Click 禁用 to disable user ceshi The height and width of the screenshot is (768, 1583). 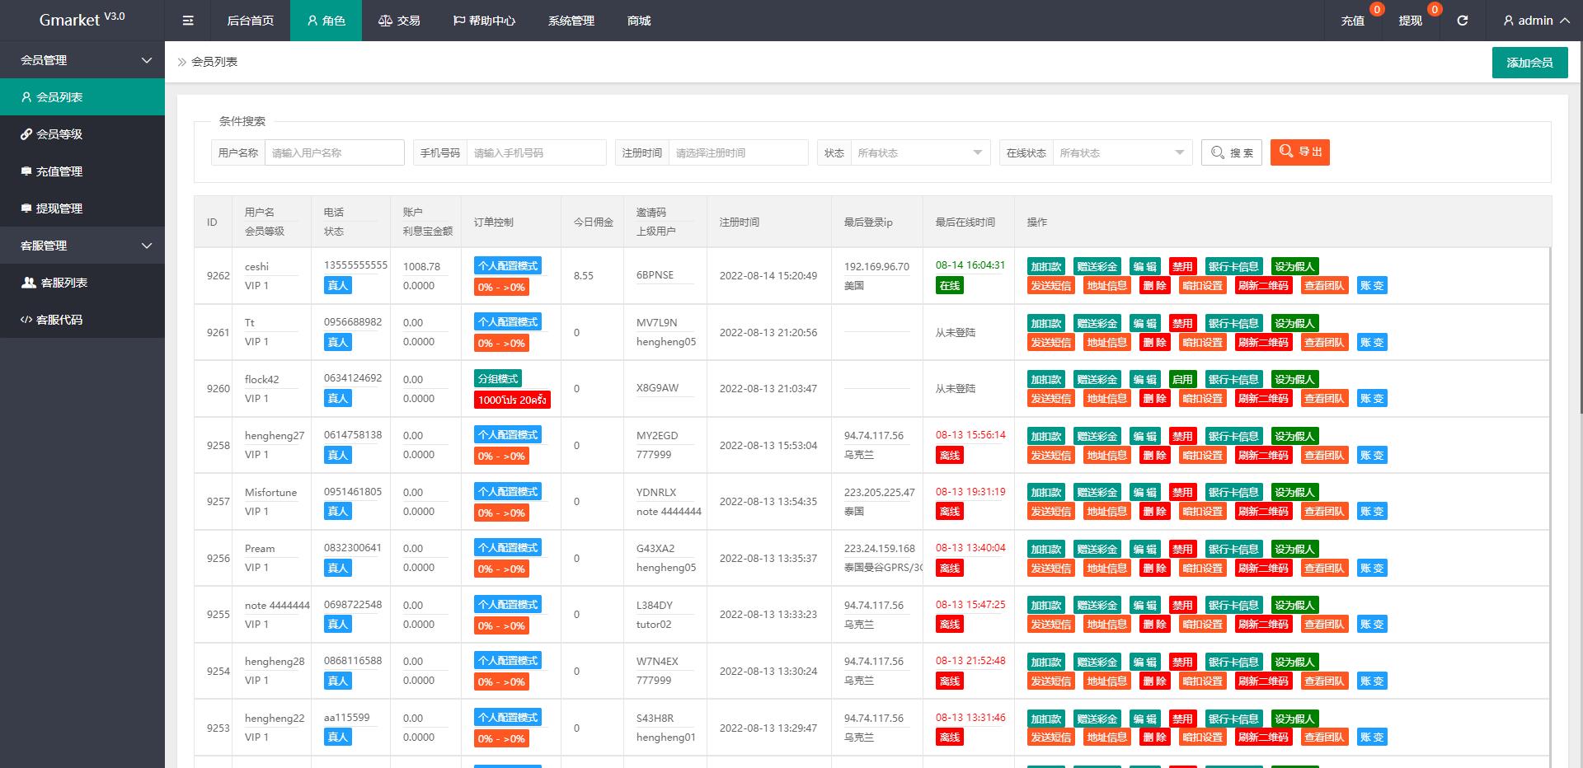click(1182, 266)
